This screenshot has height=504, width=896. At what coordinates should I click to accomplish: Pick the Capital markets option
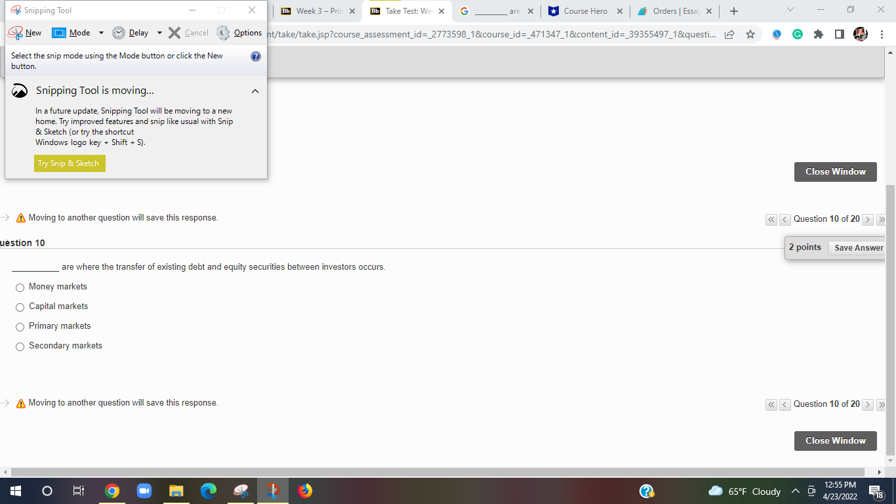coord(20,307)
